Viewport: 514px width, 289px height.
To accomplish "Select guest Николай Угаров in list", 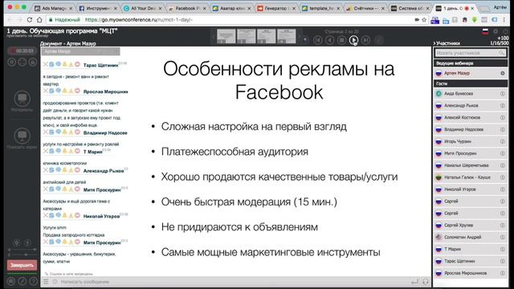I will pos(471,189).
